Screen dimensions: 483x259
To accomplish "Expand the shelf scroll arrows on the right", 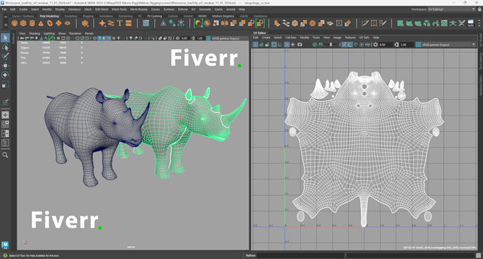I will [479, 23].
